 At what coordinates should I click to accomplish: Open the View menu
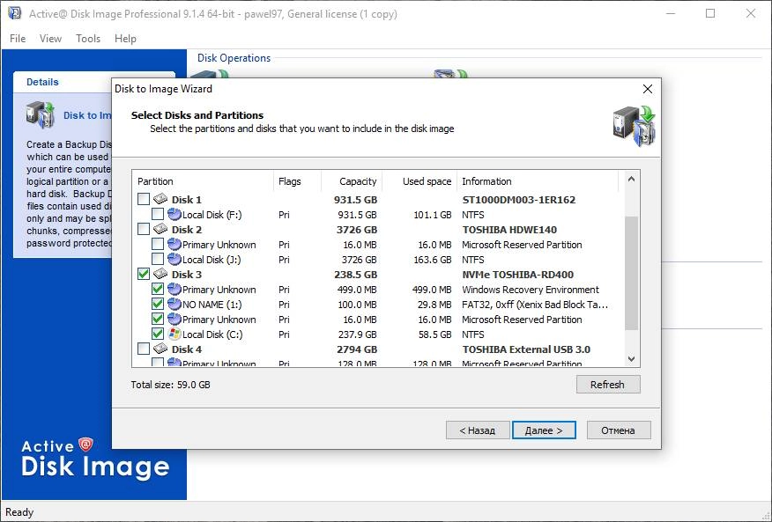51,39
